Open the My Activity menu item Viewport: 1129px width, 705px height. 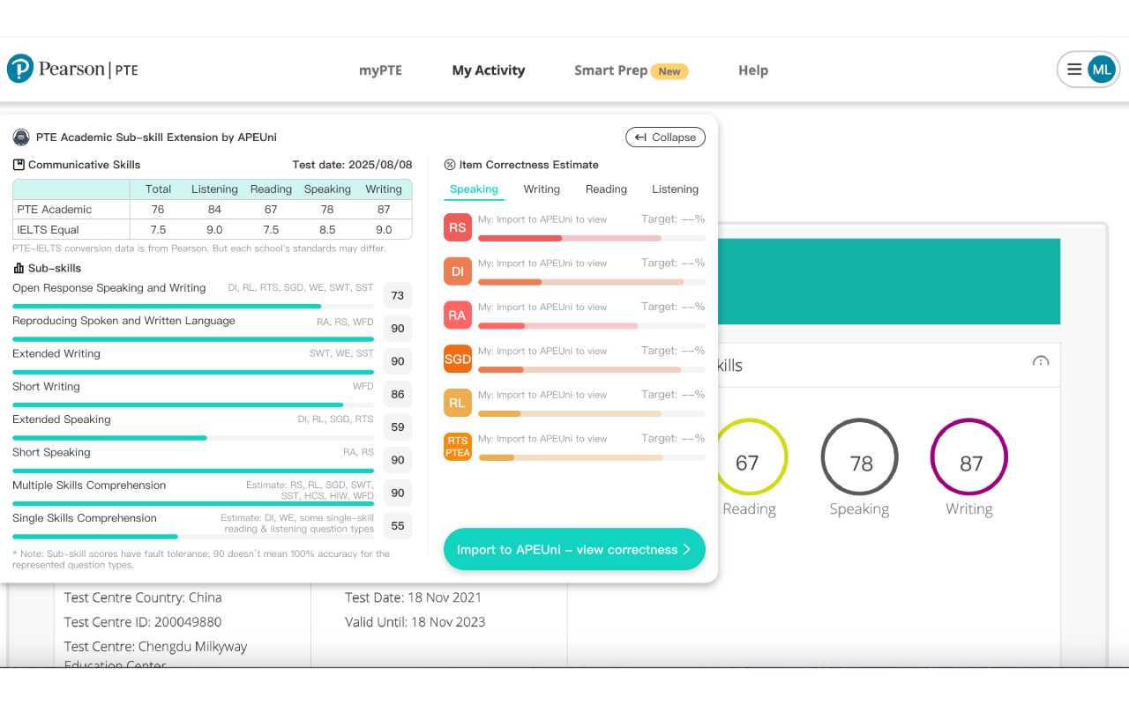click(489, 70)
